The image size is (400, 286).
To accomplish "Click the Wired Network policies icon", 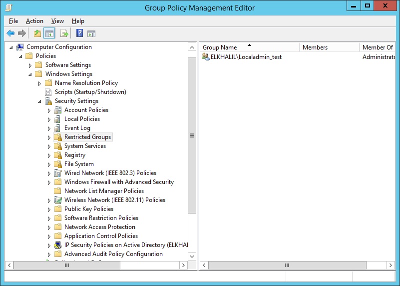I will (x=58, y=173).
